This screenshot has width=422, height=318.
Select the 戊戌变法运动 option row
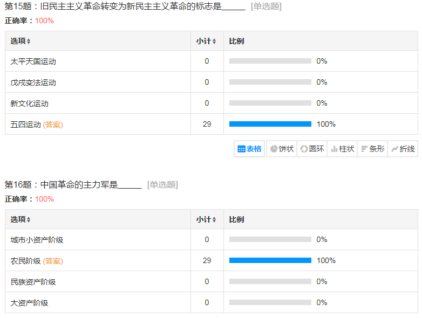click(x=33, y=82)
